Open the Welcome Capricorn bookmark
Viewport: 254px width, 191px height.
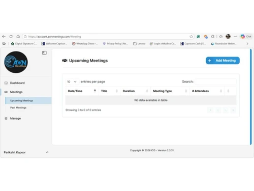54,44
